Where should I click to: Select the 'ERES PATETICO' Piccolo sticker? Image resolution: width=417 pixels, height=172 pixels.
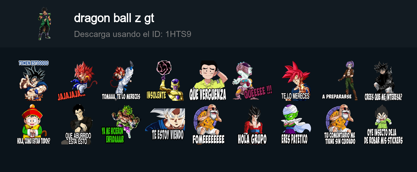(x=296, y=124)
